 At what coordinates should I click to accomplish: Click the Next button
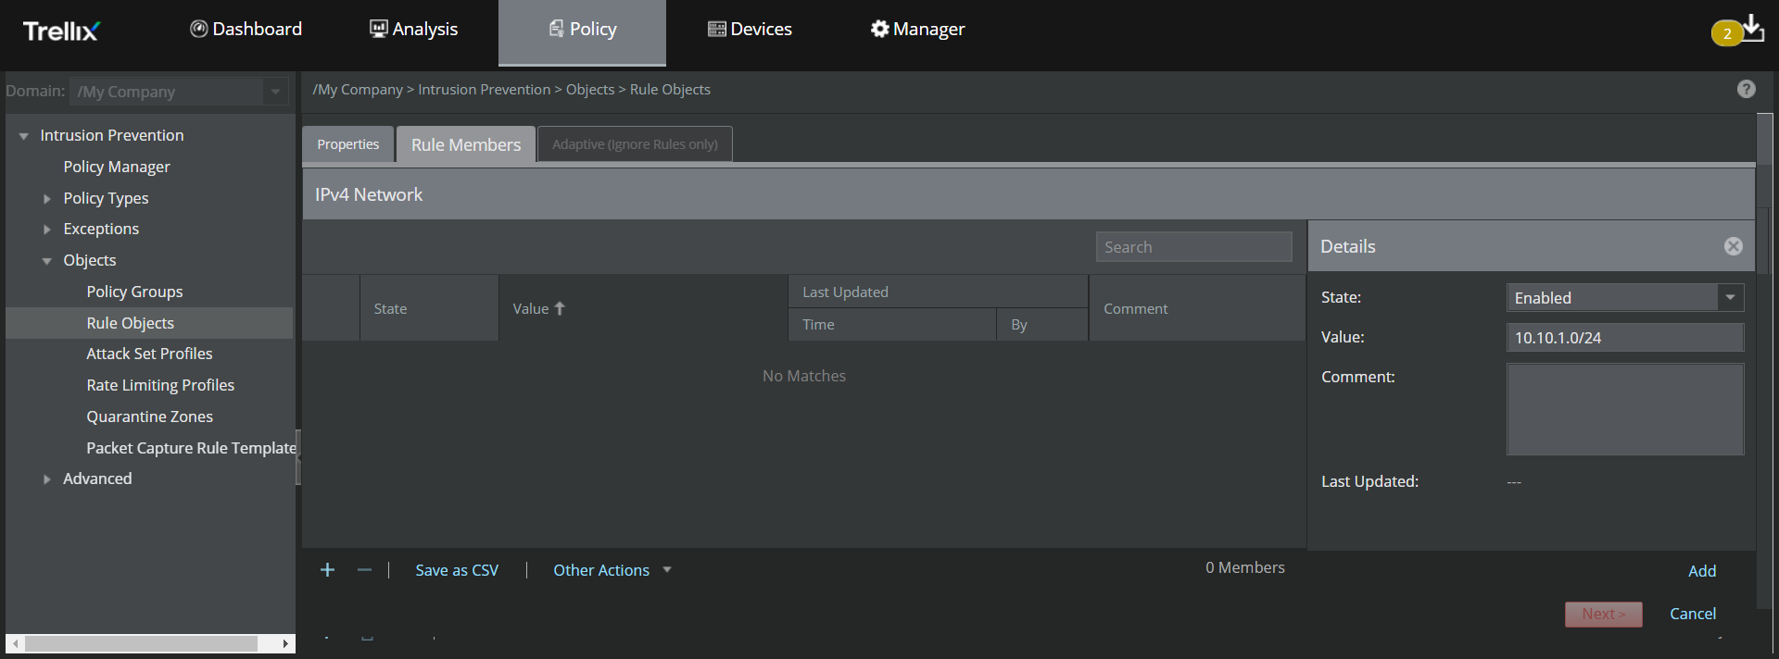(1603, 614)
